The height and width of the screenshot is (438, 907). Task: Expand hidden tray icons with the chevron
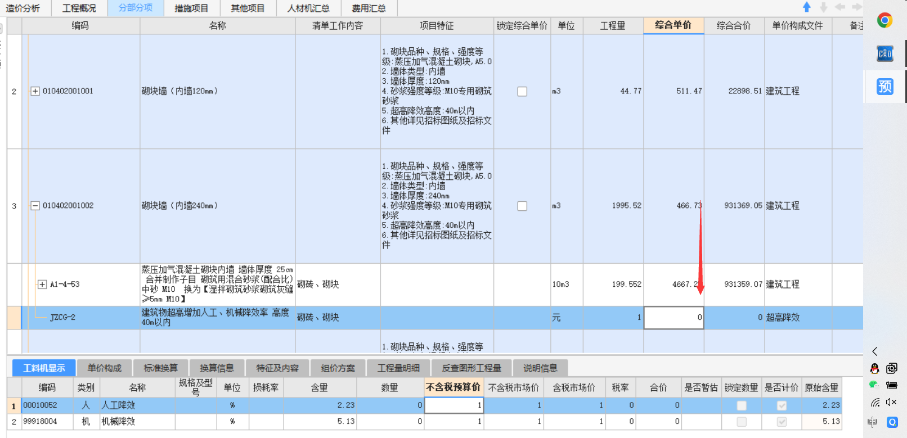click(874, 351)
